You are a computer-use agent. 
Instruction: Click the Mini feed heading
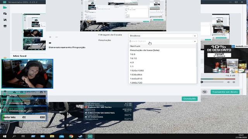20,56
